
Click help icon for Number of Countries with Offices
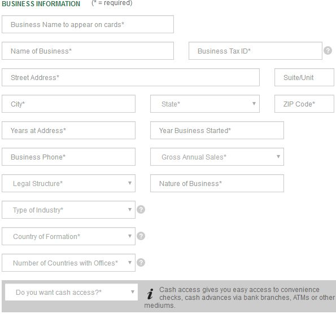click(x=141, y=263)
